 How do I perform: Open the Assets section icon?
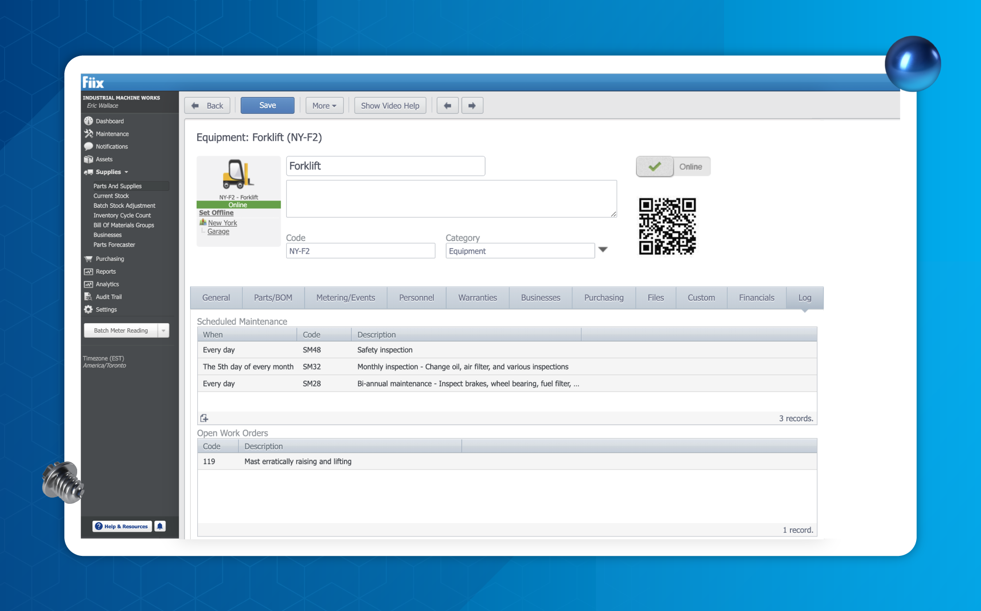[88, 159]
